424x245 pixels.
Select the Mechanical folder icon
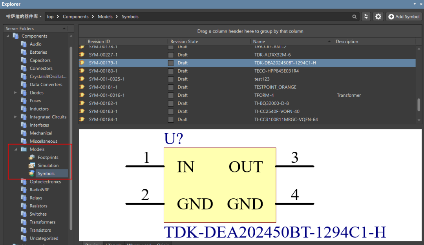pos(24,133)
